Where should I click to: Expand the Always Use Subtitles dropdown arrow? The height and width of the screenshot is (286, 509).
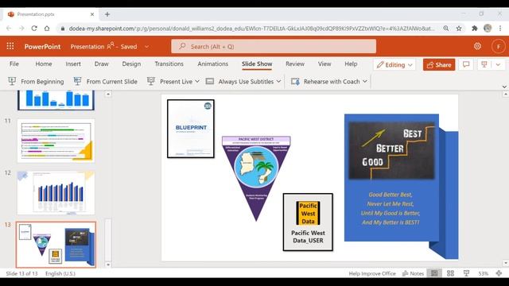pos(279,81)
